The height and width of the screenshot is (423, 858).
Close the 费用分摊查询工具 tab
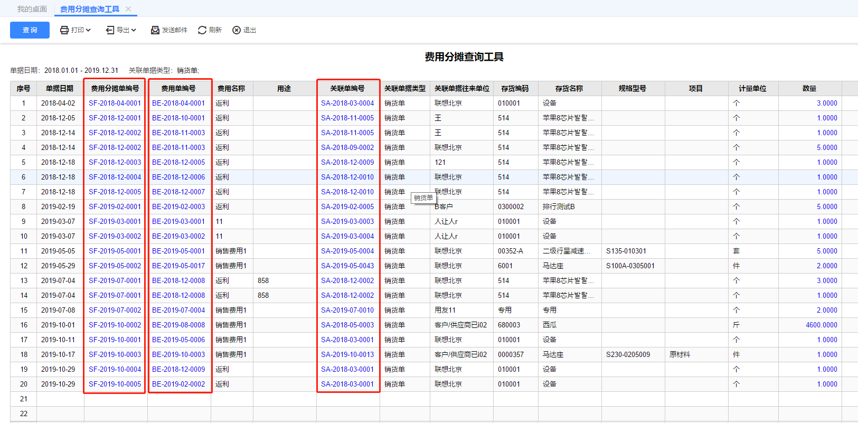[x=128, y=9]
